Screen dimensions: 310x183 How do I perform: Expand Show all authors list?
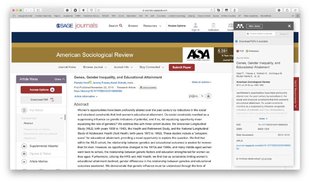point(202,82)
